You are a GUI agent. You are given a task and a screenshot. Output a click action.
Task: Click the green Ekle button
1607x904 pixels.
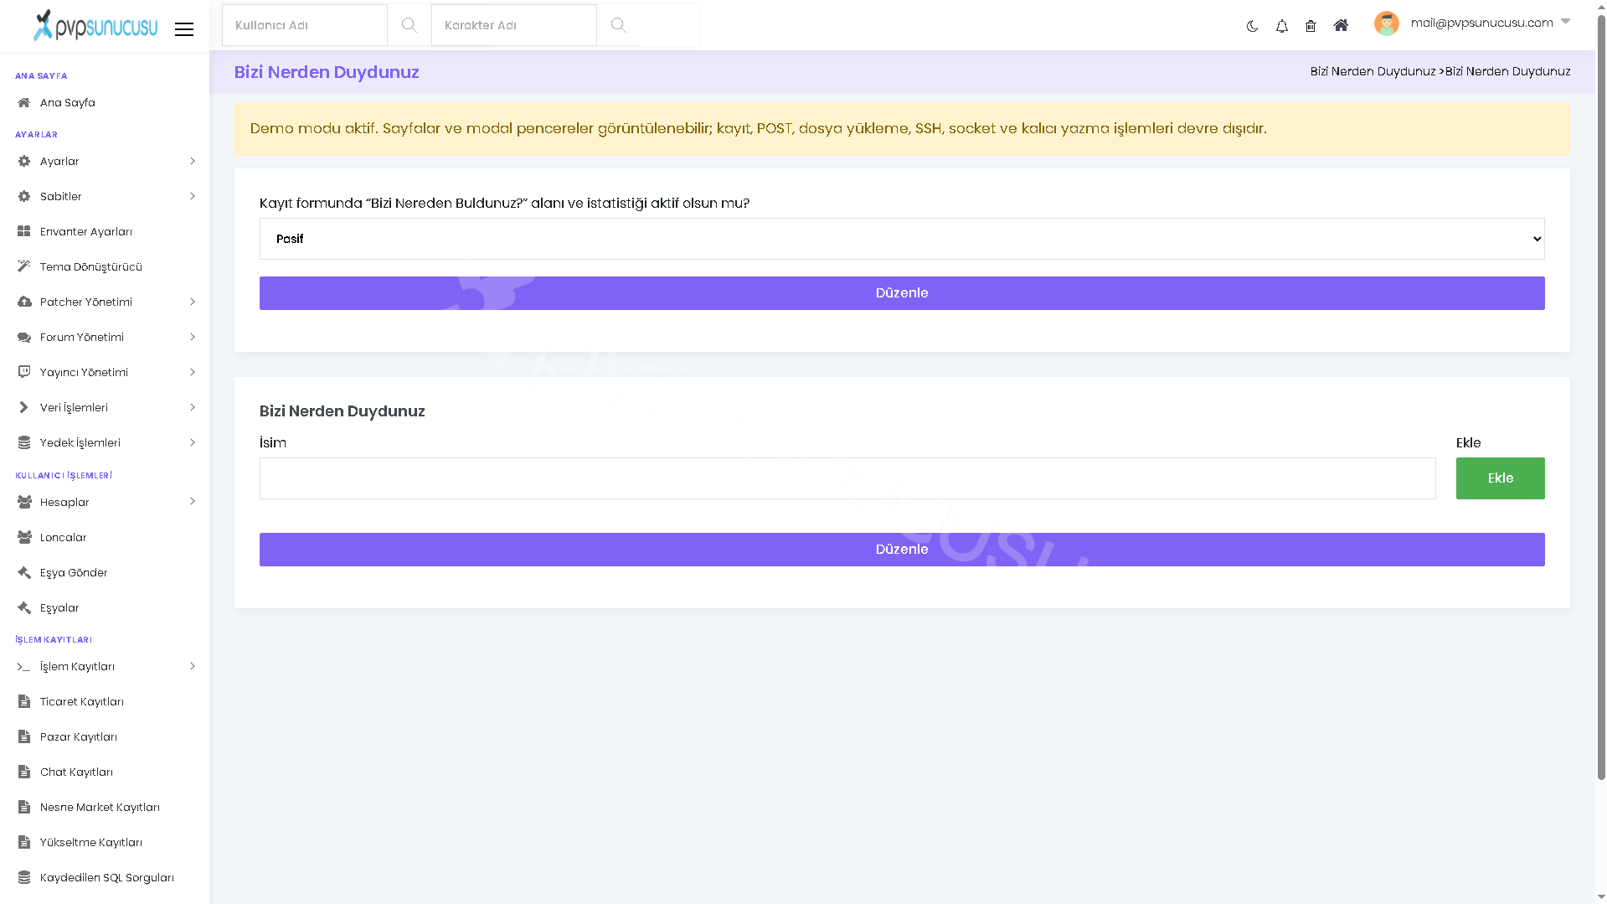1500,478
